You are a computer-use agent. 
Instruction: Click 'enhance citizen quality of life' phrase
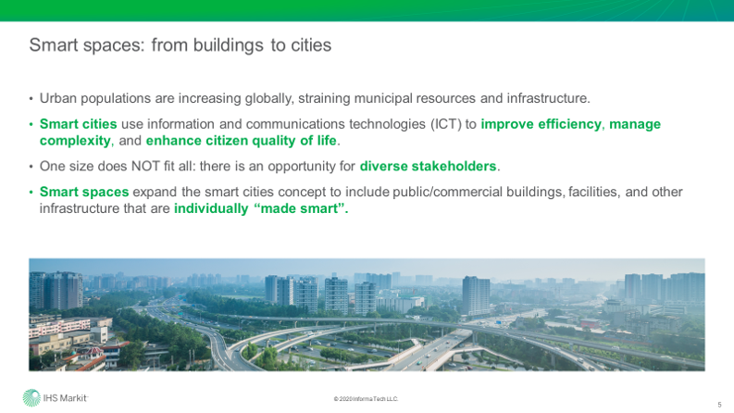(241, 141)
